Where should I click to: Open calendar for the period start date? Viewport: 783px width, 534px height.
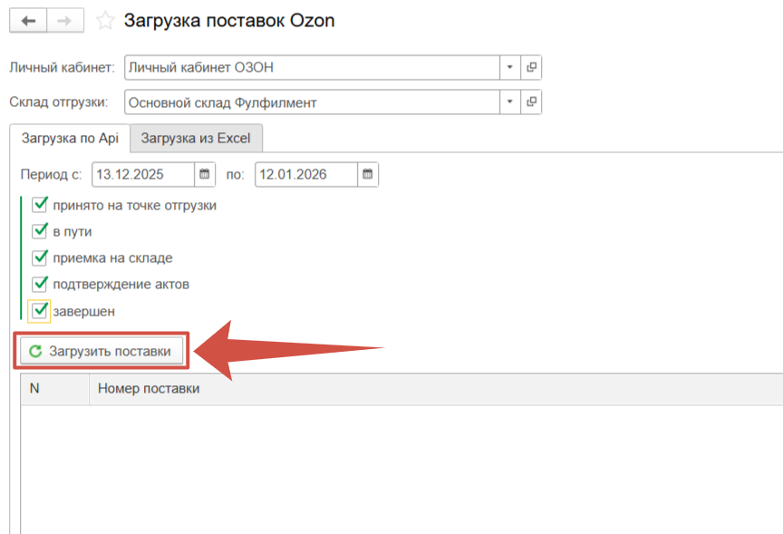tap(206, 174)
